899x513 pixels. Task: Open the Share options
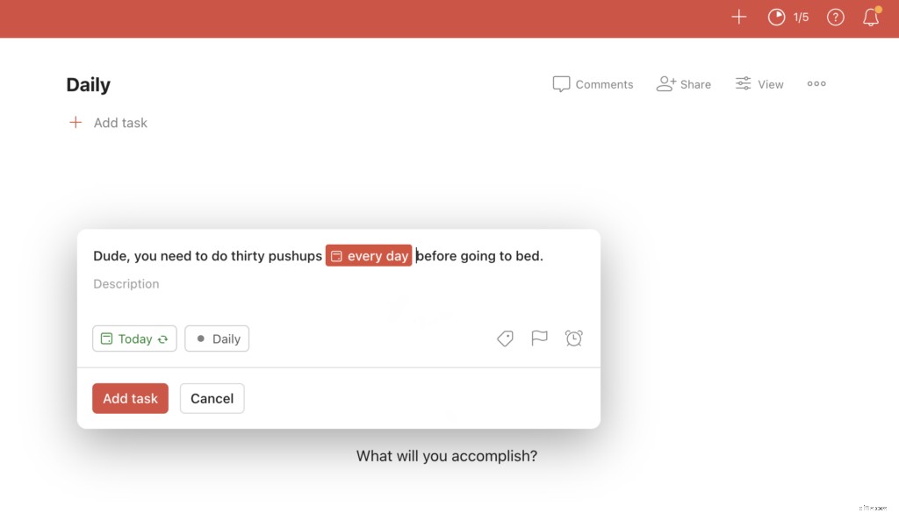click(x=684, y=83)
